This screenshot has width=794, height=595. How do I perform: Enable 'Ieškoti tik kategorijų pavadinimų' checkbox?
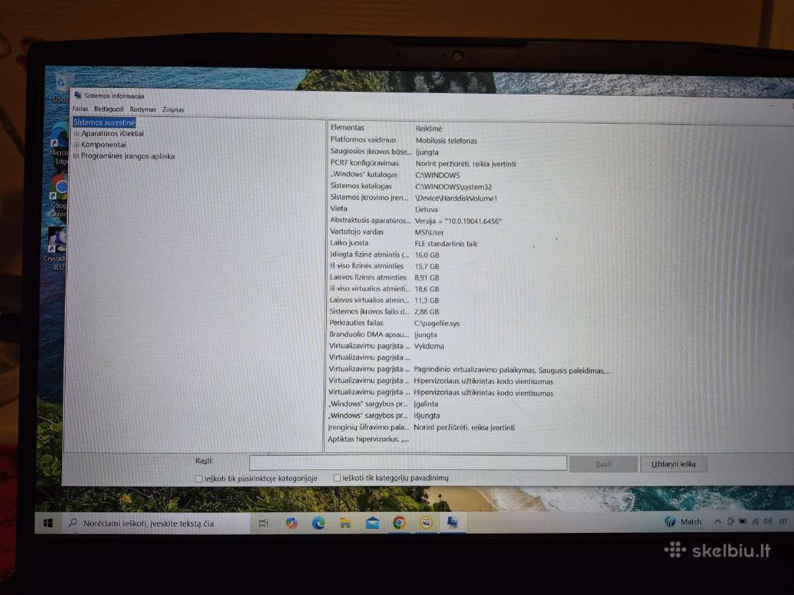[337, 477]
